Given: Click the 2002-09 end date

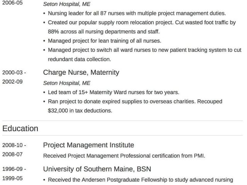Looking at the screenshot, I should pos(12,82).
